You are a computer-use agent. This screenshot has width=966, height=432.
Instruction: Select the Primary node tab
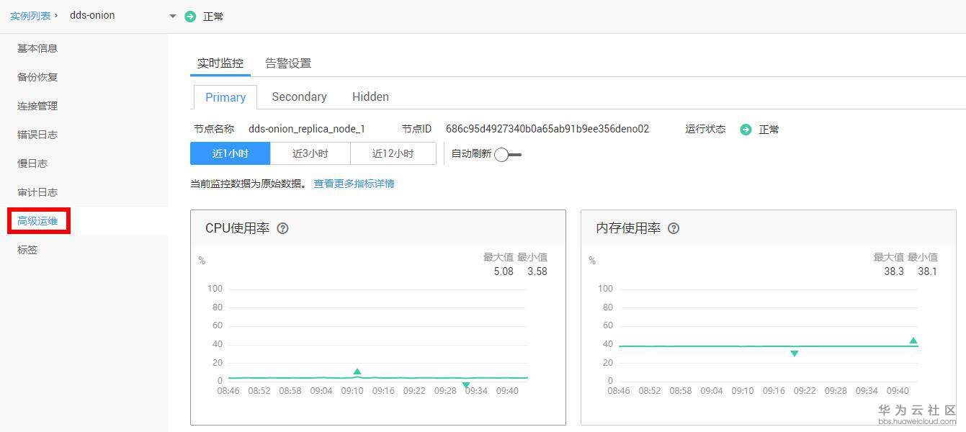coord(225,97)
